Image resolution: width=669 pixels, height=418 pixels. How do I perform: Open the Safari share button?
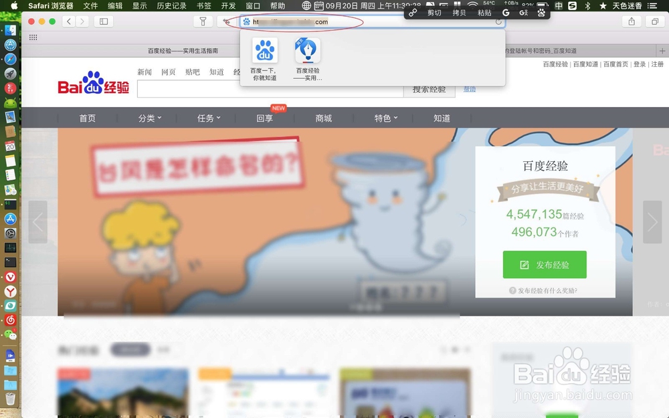[632, 21]
